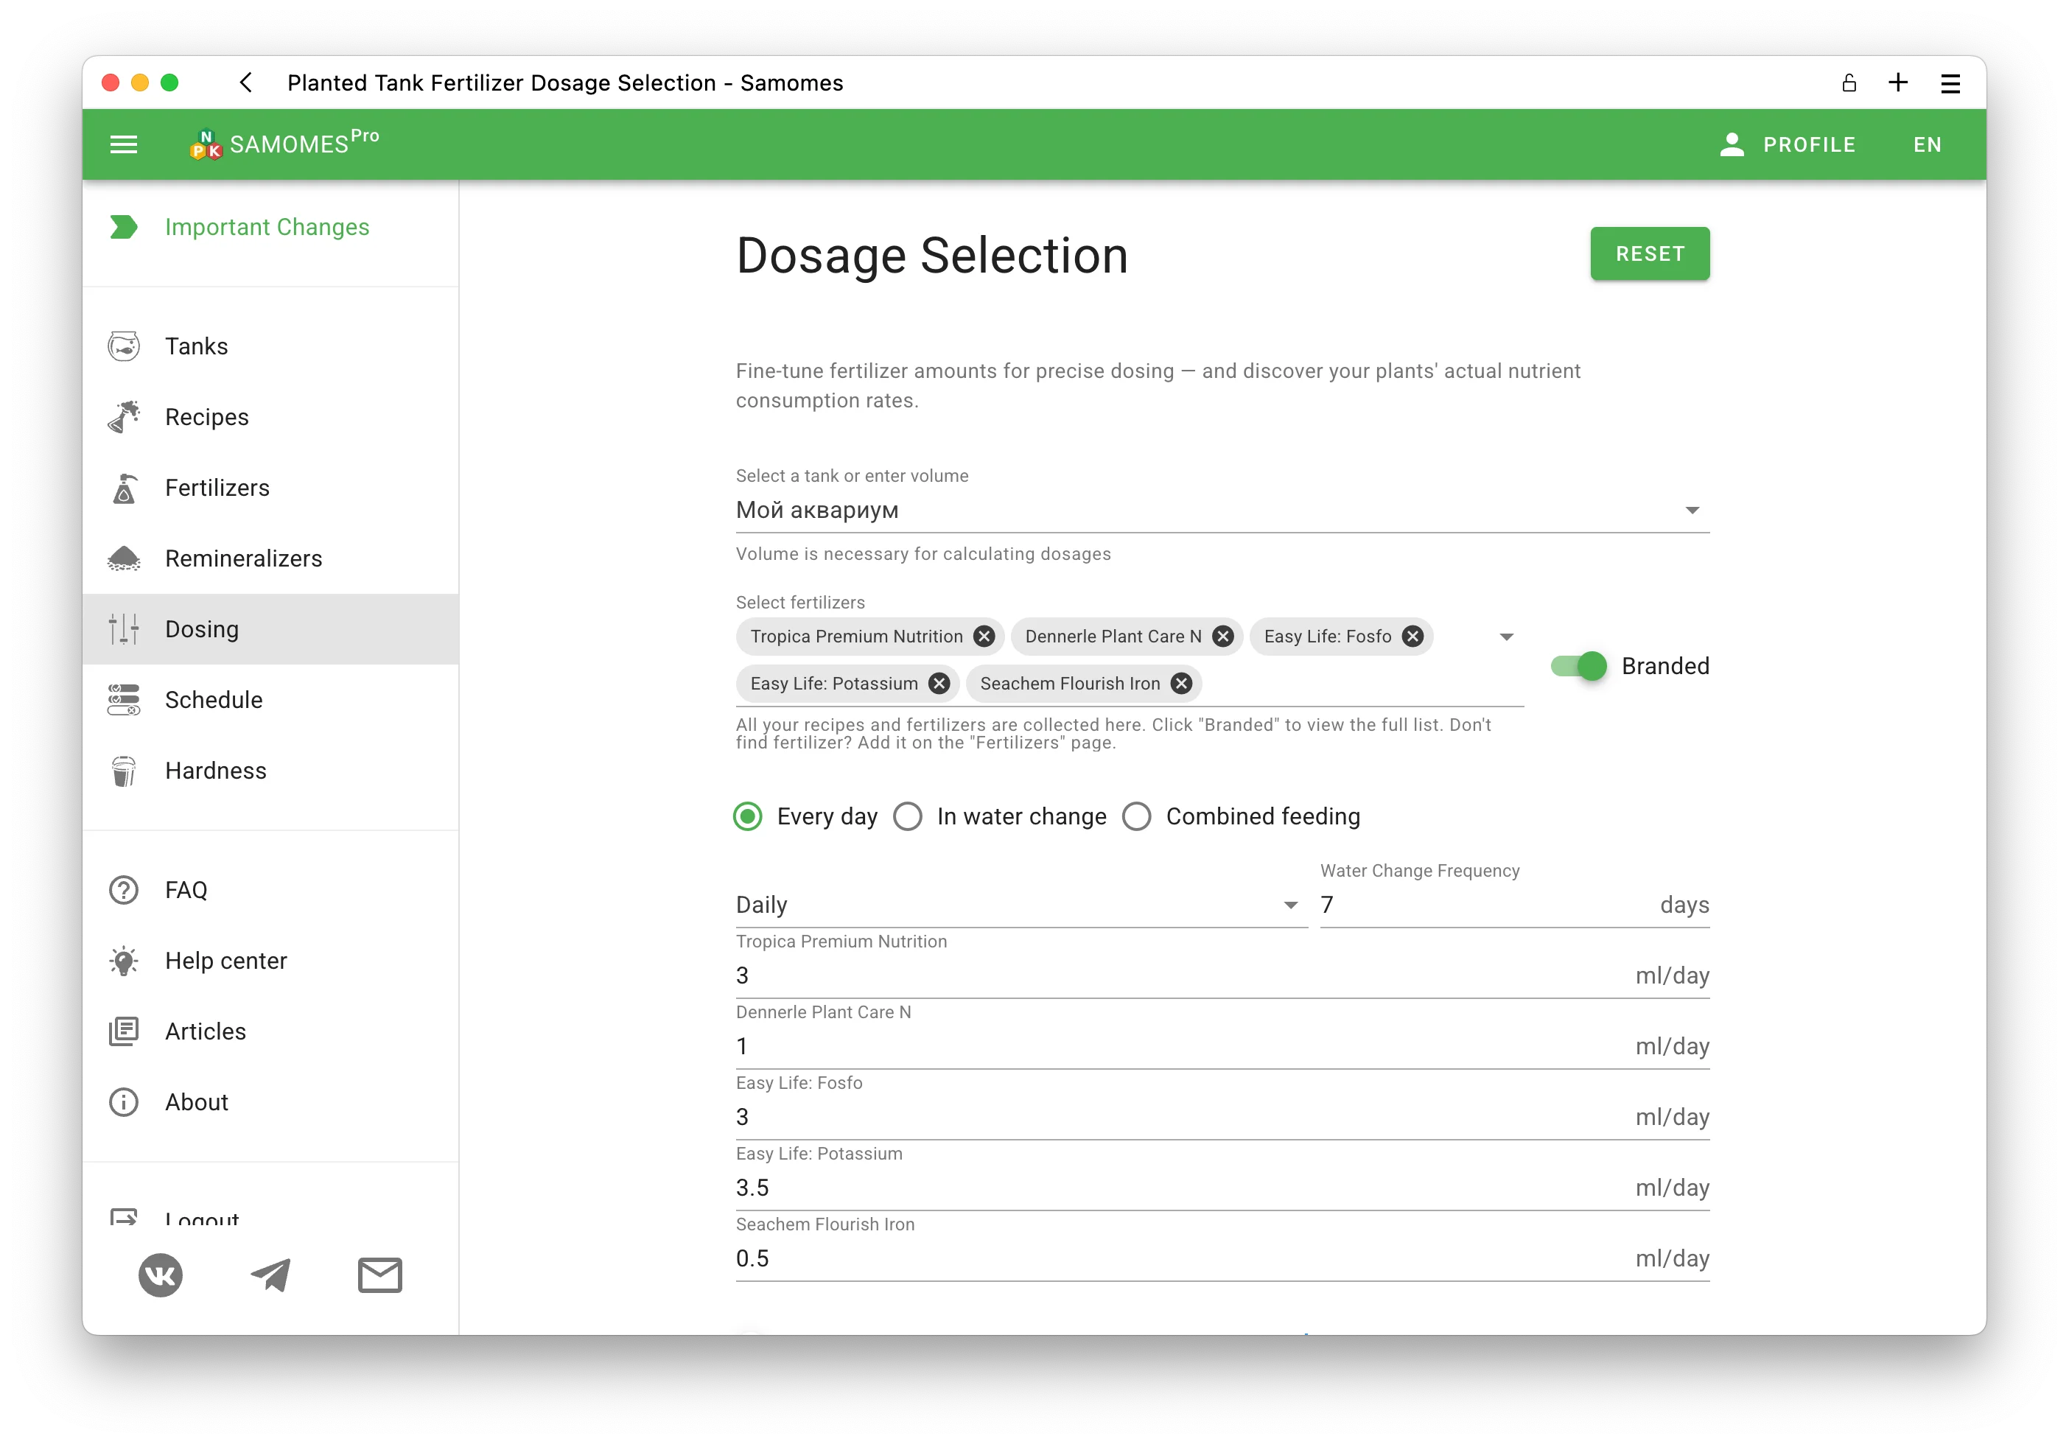Open the Tanks page from the sidebar

coord(124,346)
